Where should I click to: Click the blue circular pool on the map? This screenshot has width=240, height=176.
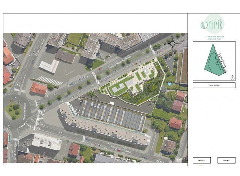pos(169,84)
